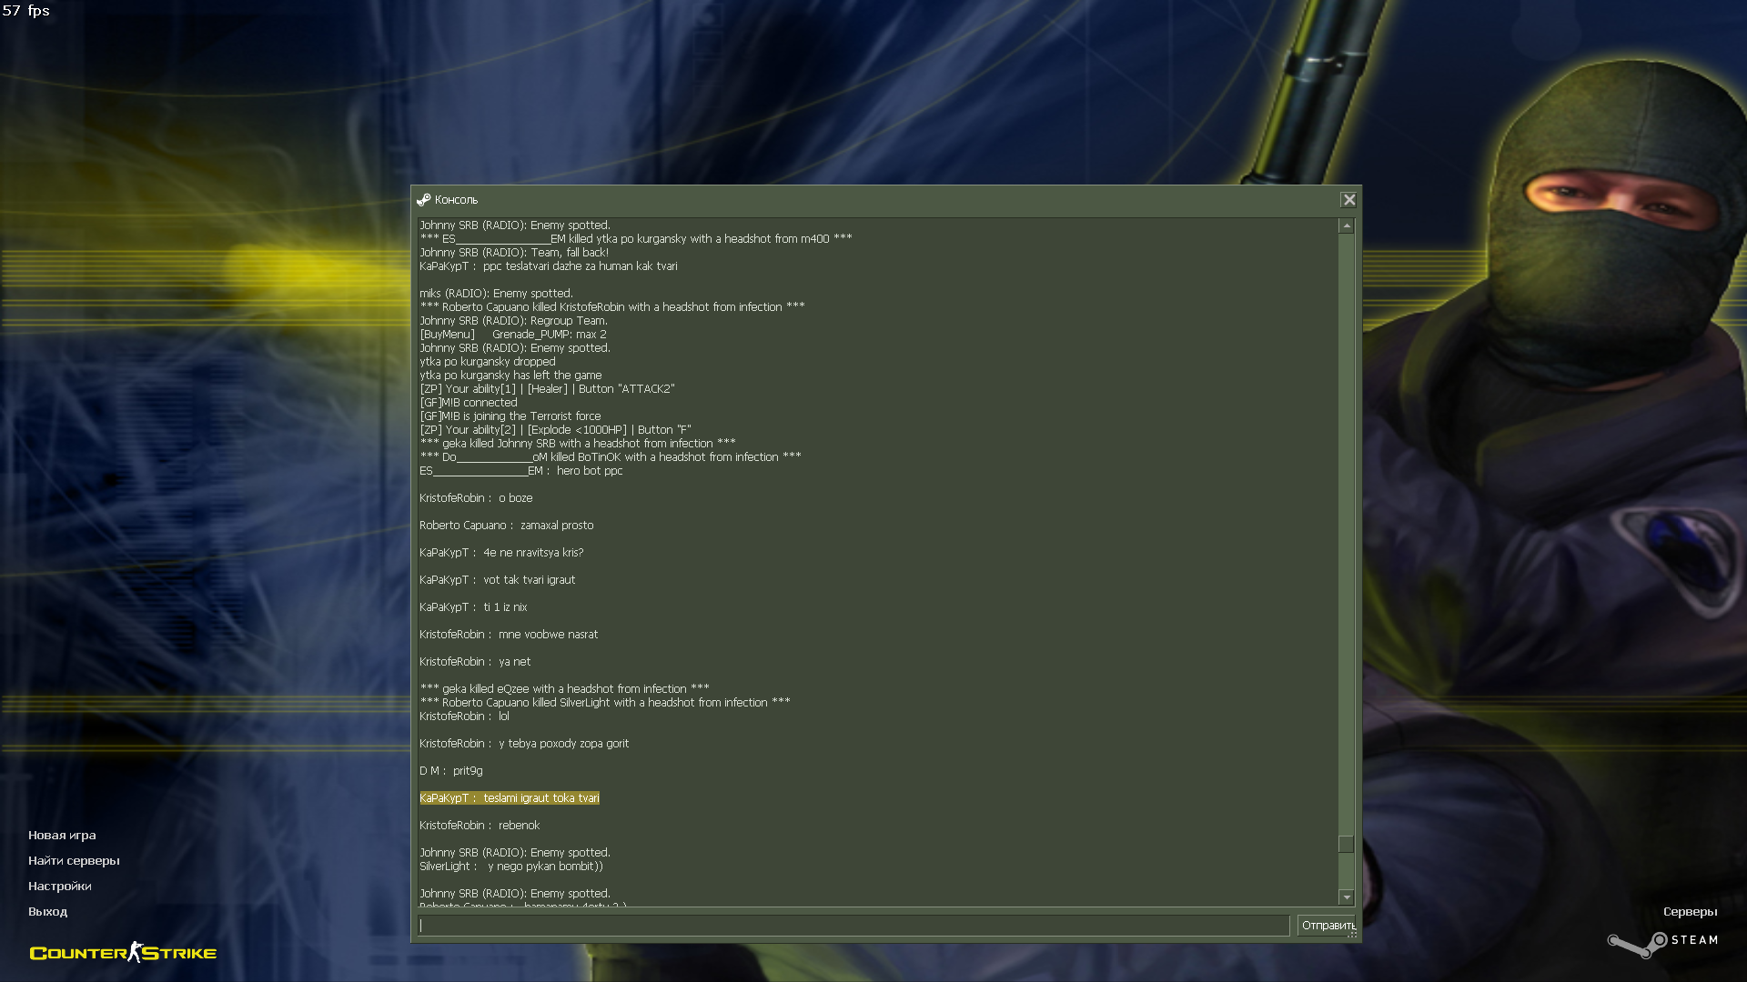Open Настройки settings menu item
This screenshot has width=1747, height=982.
(60, 886)
